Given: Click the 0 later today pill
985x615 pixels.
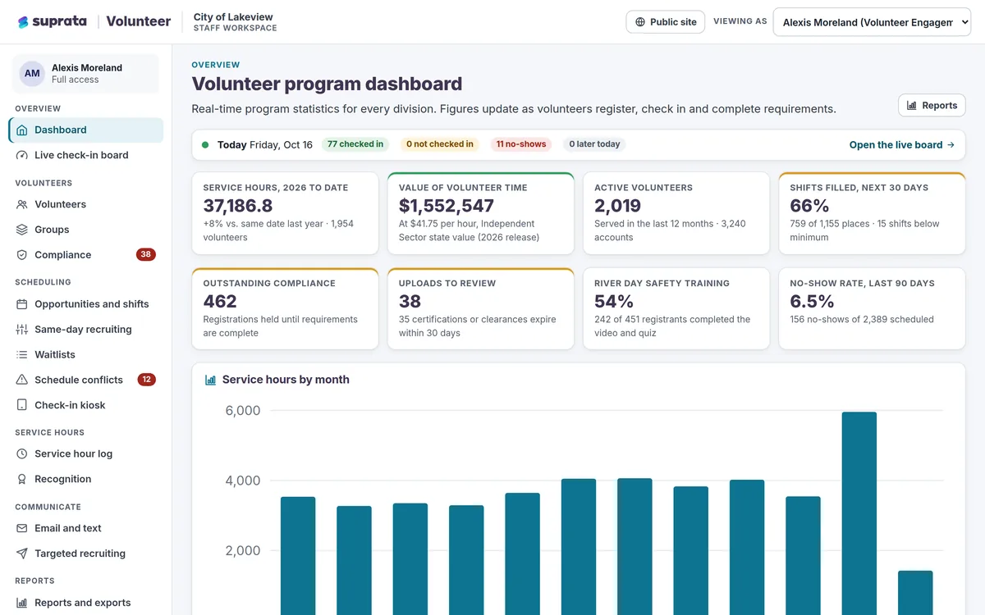Looking at the screenshot, I should click(x=594, y=144).
